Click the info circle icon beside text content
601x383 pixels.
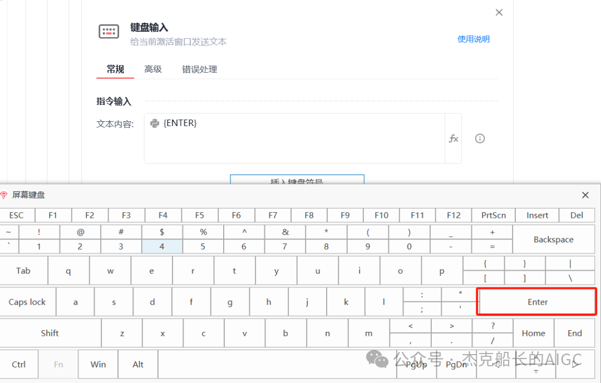[480, 138]
